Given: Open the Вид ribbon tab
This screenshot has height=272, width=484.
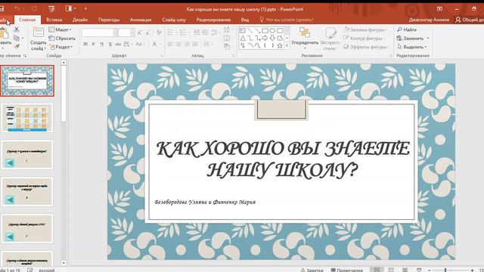Looking at the screenshot, I should click(x=245, y=20).
